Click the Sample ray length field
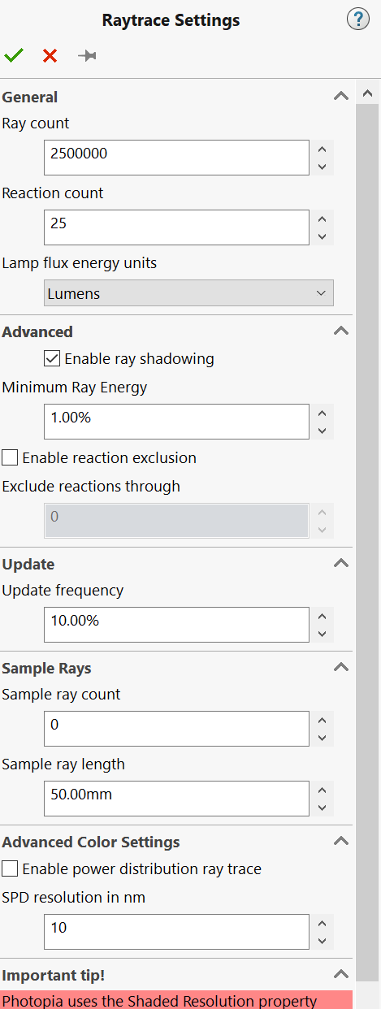This screenshot has height=1009, width=381. tap(176, 799)
